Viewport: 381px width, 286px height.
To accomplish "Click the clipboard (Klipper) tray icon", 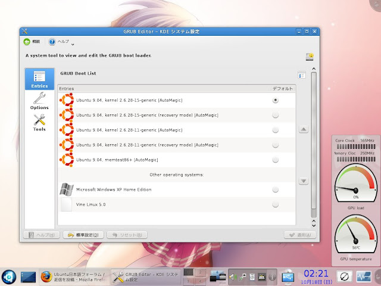I will coord(252,277).
